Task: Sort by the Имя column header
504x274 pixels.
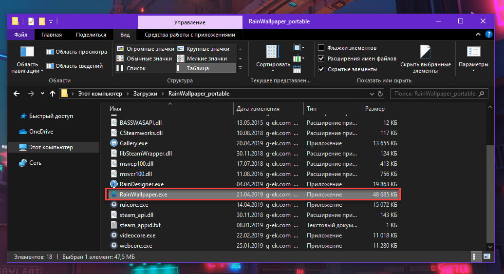Action: (115, 109)
